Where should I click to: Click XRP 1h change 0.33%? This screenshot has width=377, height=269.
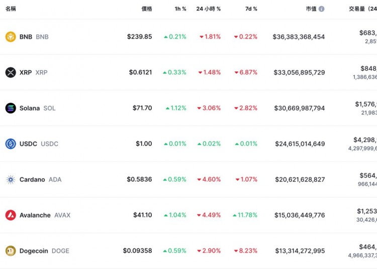(174, 72)
